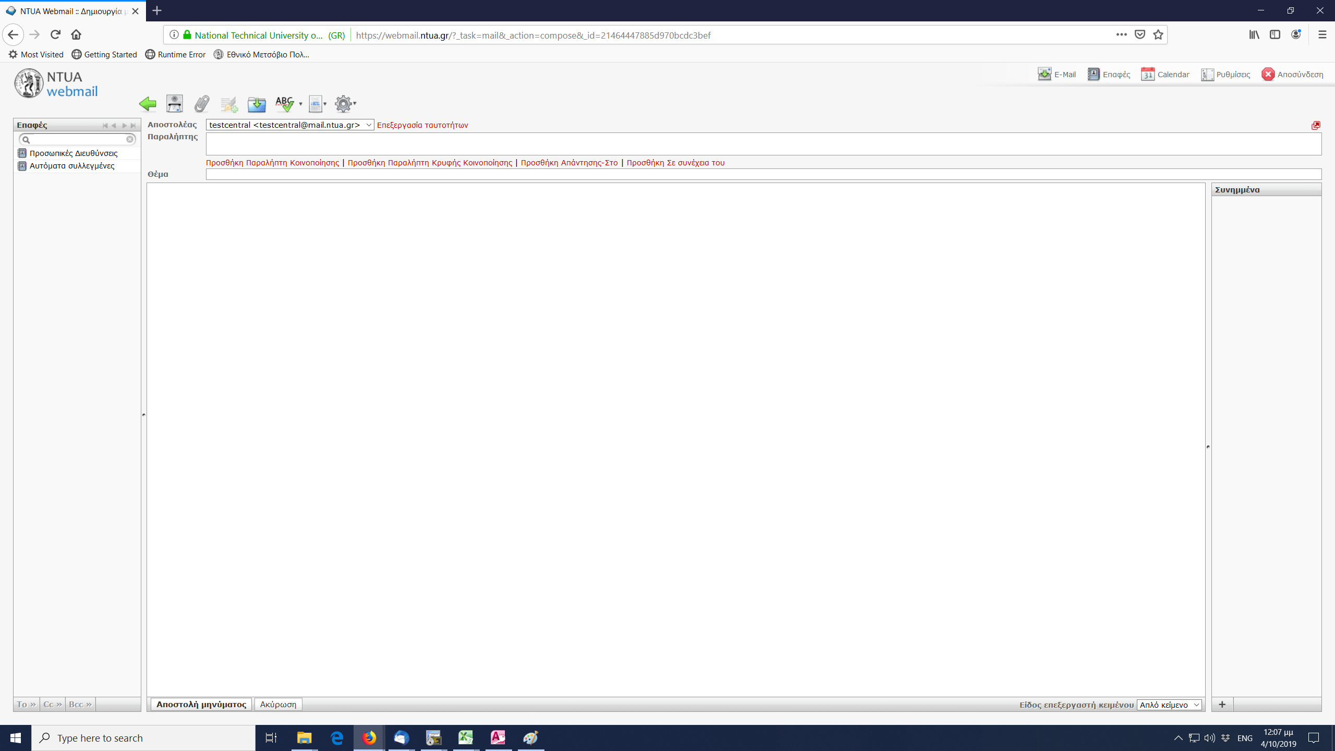
Task: Open Excel from the taskbar
Action: [x=466, y=738]
